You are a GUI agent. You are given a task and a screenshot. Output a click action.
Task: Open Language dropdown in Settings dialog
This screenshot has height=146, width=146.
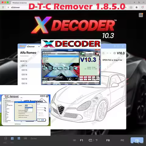tap(29, 106)
